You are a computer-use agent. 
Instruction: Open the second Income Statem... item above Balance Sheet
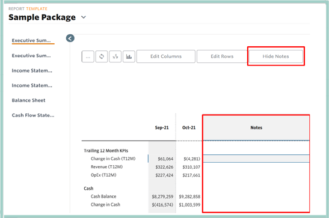[32, 85]
